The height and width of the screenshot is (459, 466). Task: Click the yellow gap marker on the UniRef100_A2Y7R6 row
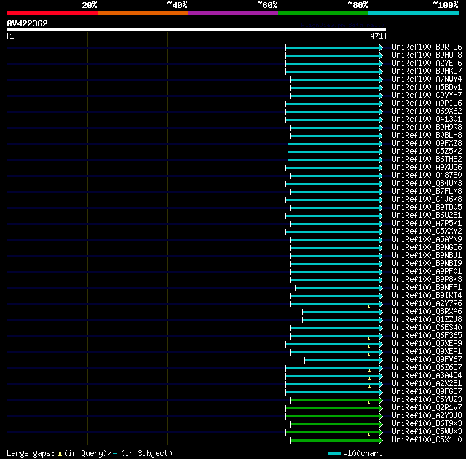pos(368,307)
